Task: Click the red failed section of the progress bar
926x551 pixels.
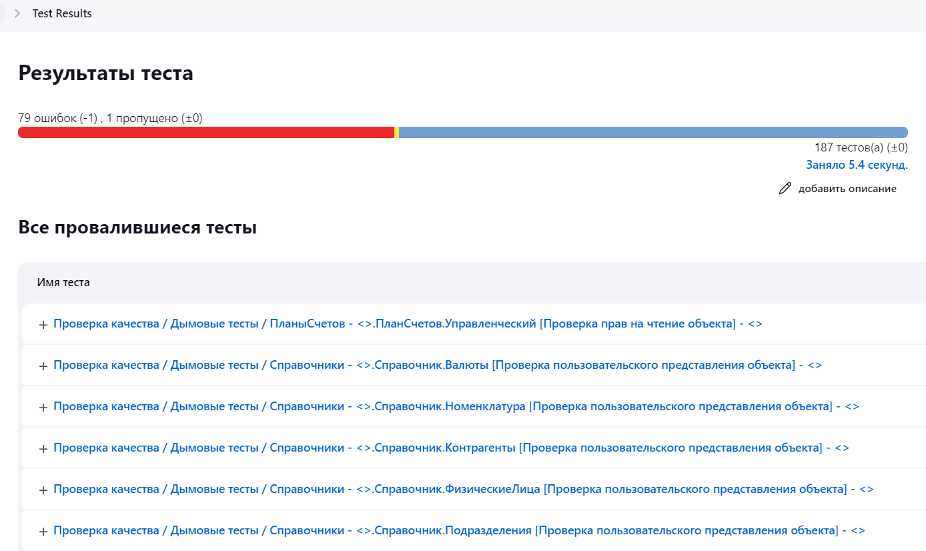Action: pyautogui.click(x=200, y=132)
